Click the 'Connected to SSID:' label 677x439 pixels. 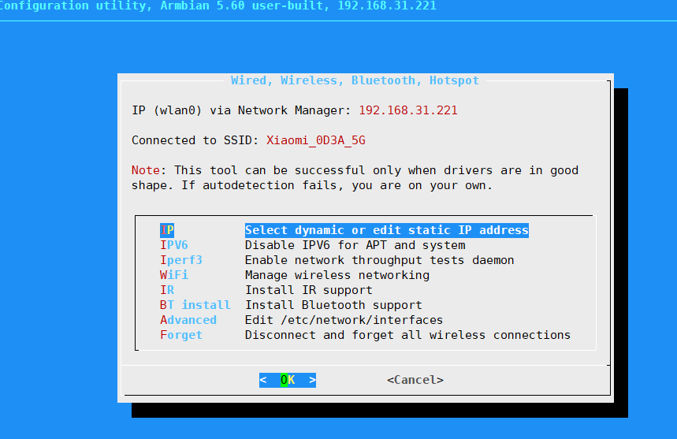[195, 140]
